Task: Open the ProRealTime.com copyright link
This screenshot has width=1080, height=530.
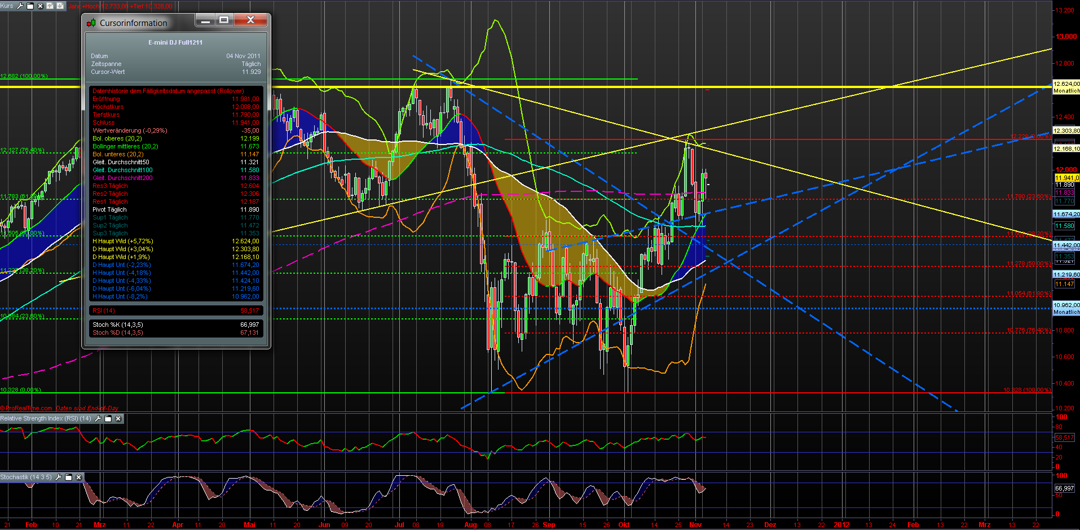Action: (25, 408)
